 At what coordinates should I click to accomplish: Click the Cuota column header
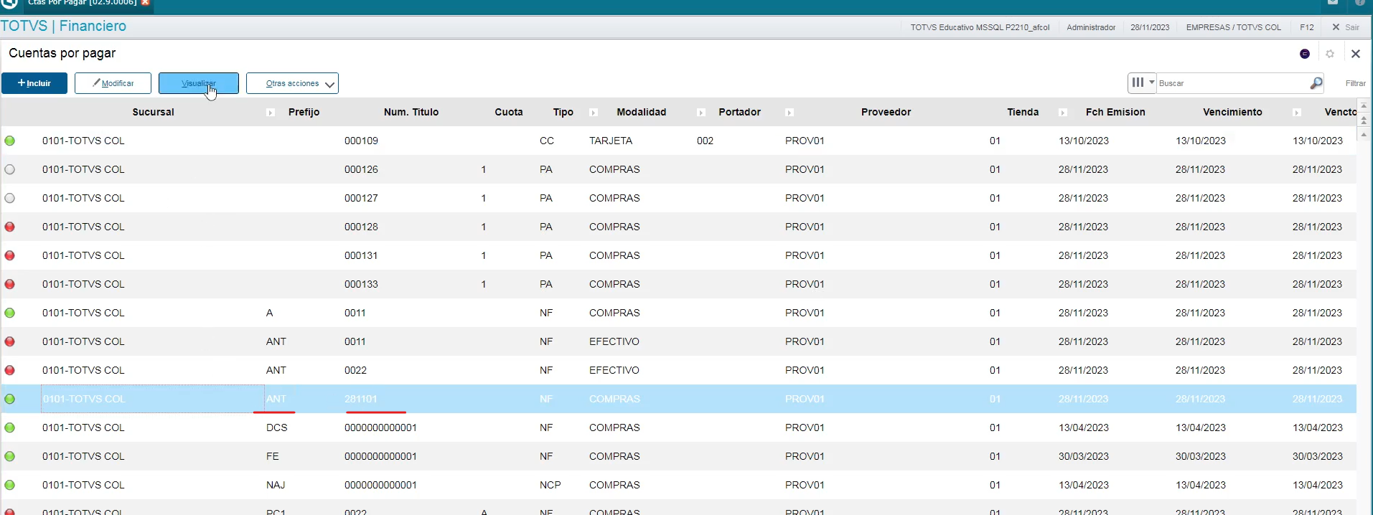tap(509, 112)
